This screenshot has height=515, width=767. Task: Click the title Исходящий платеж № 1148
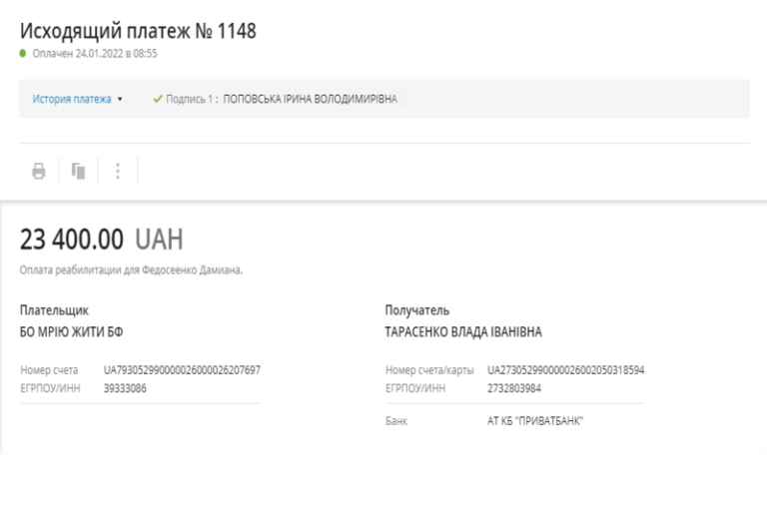[138, 31]
